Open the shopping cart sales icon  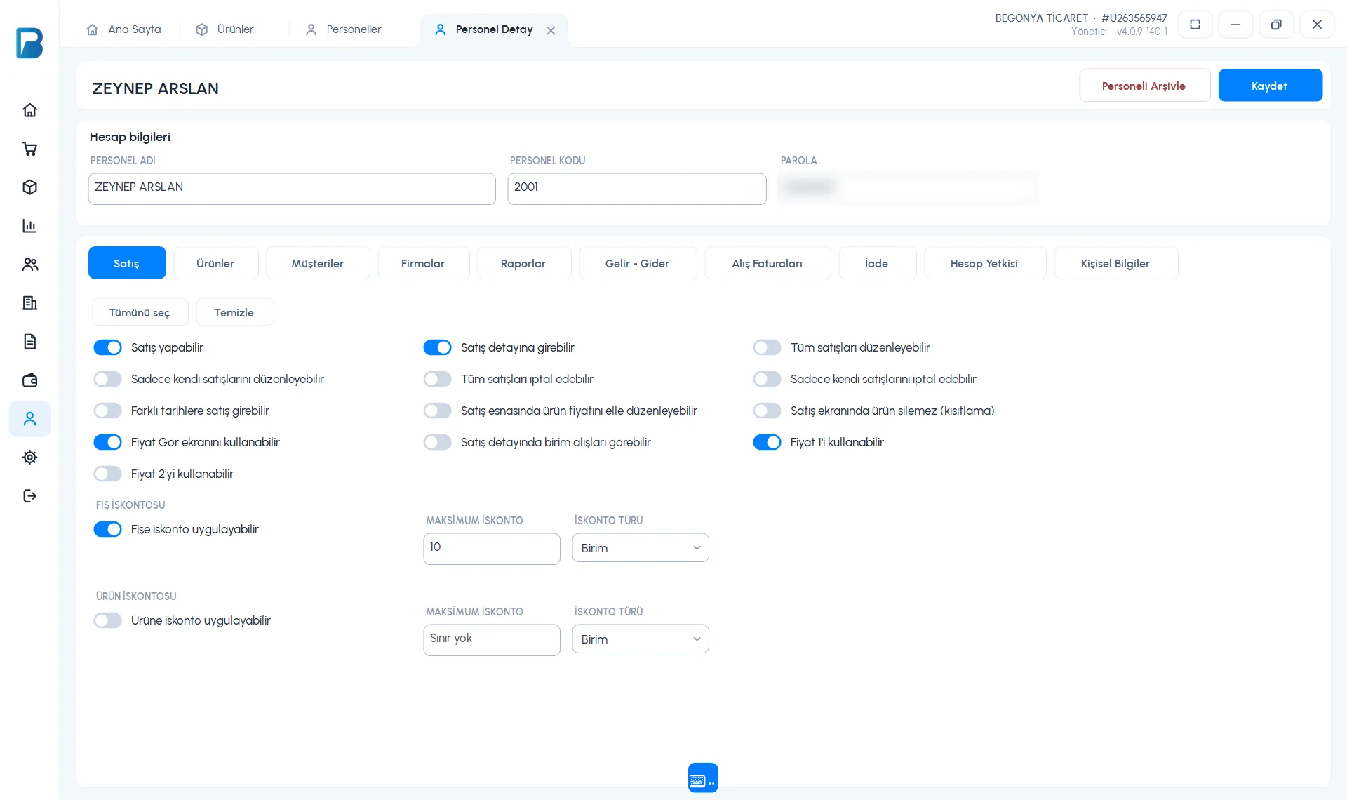pos(29,149)
